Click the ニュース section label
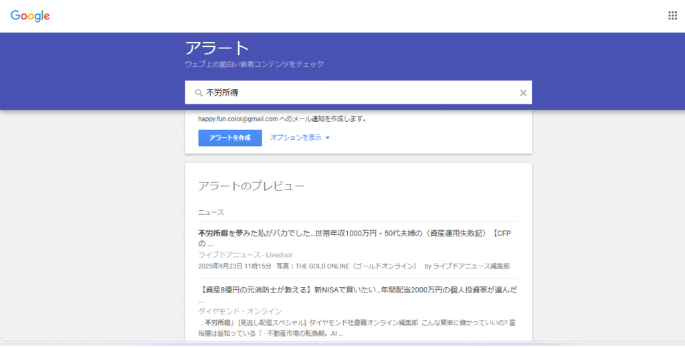 click(211, 212)
